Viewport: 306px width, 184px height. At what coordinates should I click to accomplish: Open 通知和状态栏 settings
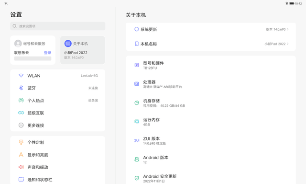point(57,180)
